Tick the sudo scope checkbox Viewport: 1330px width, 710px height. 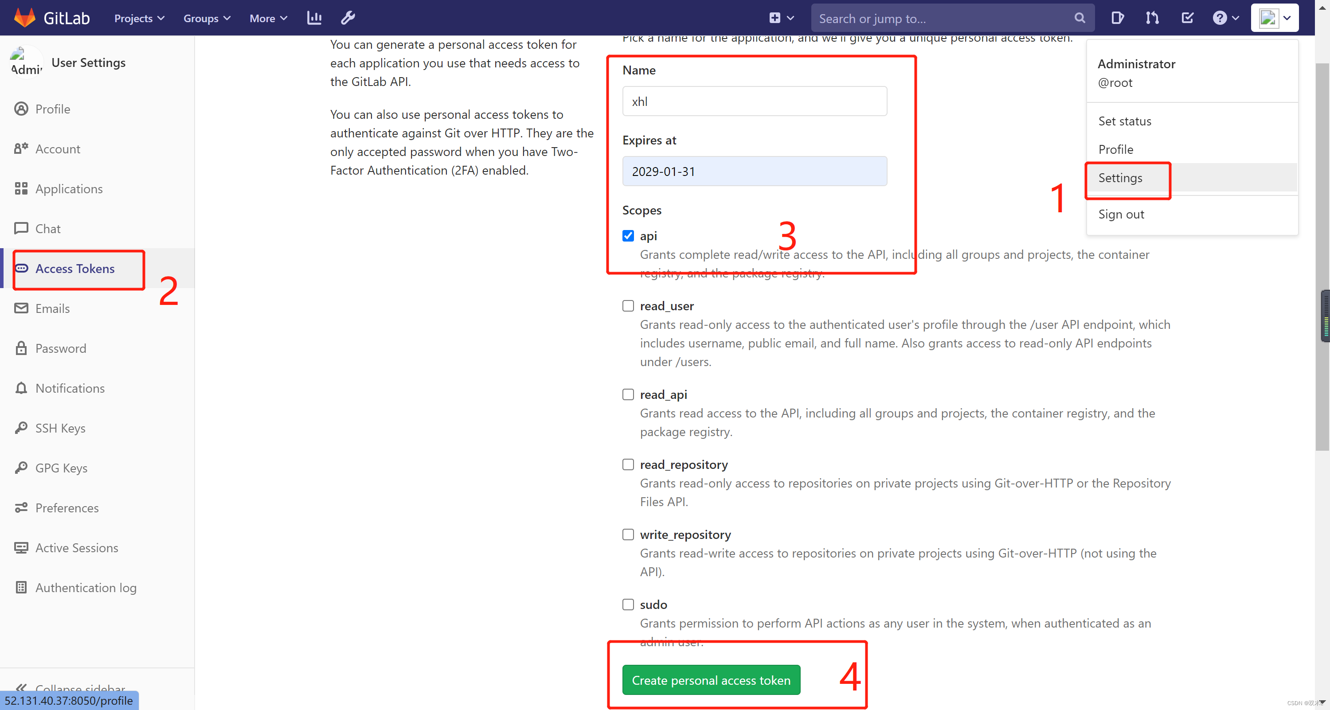pos(628,604)
